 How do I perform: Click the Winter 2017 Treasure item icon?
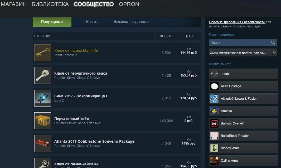pyautogui.click(x=43, y=98)
